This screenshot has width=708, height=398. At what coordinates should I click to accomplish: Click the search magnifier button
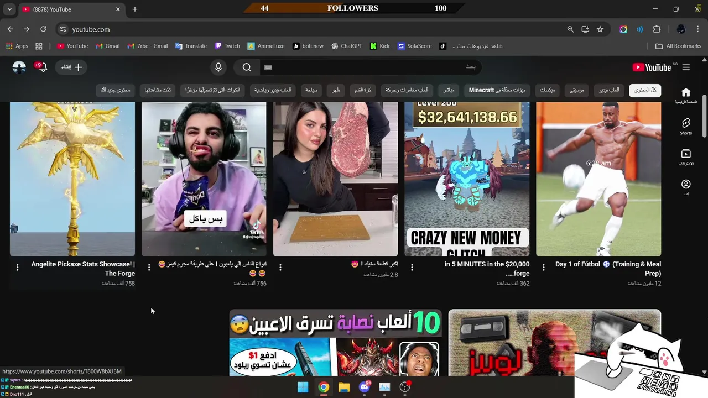click(247, 67)
